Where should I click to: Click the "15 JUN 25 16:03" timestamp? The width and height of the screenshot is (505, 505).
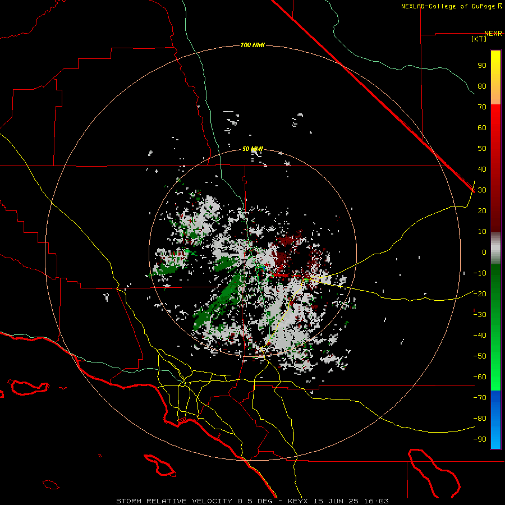tap(351, 501)
